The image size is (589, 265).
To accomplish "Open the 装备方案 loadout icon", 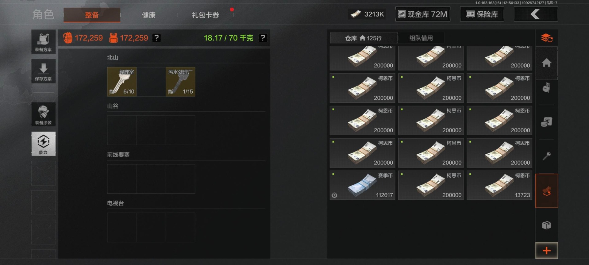I will tap(43, 42).
